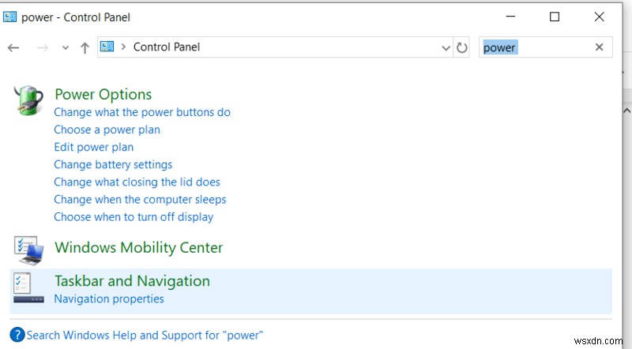Expand the address bar history dropdown
Screen dimensions: 632x349
tap(446, 47)
